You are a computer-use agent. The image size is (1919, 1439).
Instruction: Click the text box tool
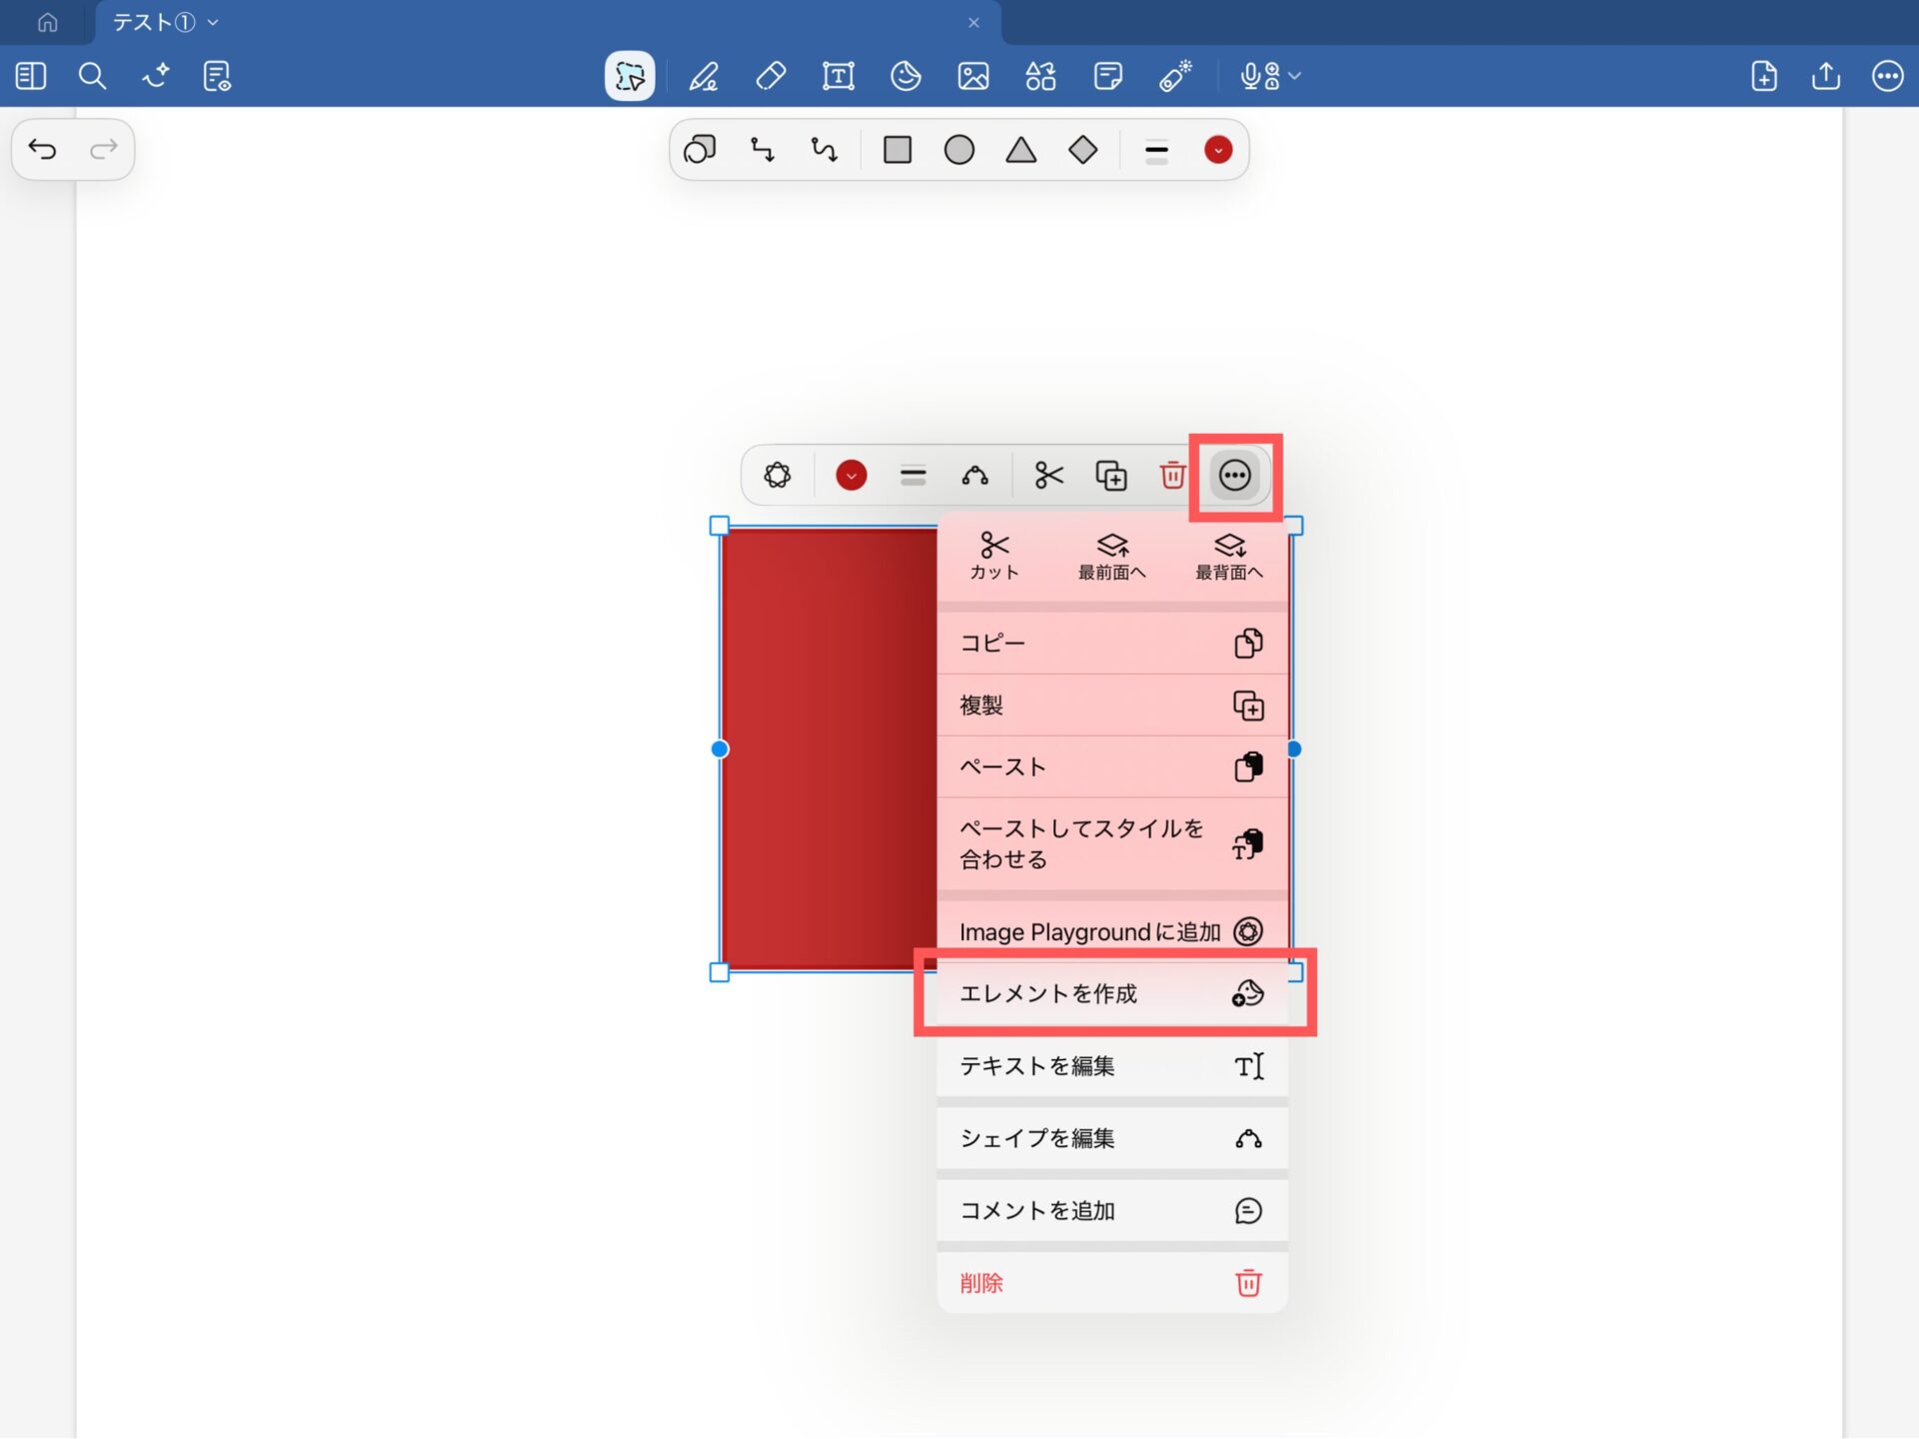click(x=838, y=76)
